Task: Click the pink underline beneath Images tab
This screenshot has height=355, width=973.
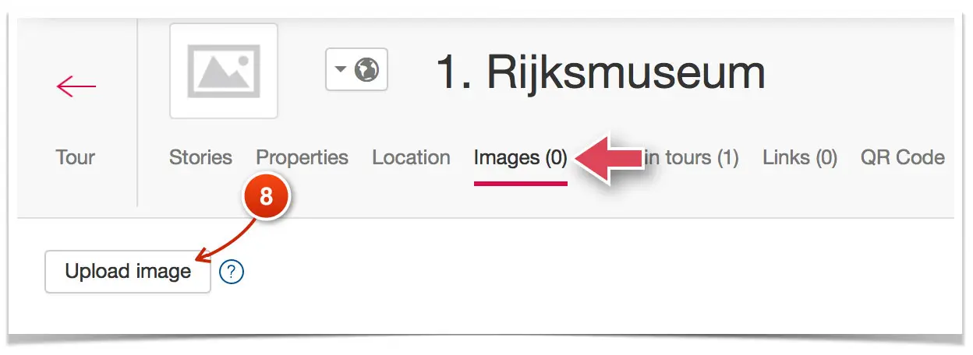Action: pyautogui.click(x=521, y=185)
